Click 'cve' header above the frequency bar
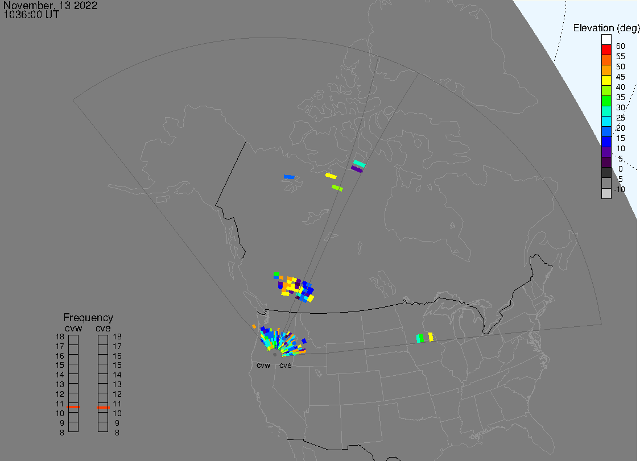 104,329
